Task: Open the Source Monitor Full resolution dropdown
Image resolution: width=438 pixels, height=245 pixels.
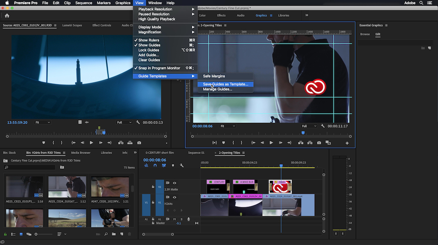Action: point(125,122)
